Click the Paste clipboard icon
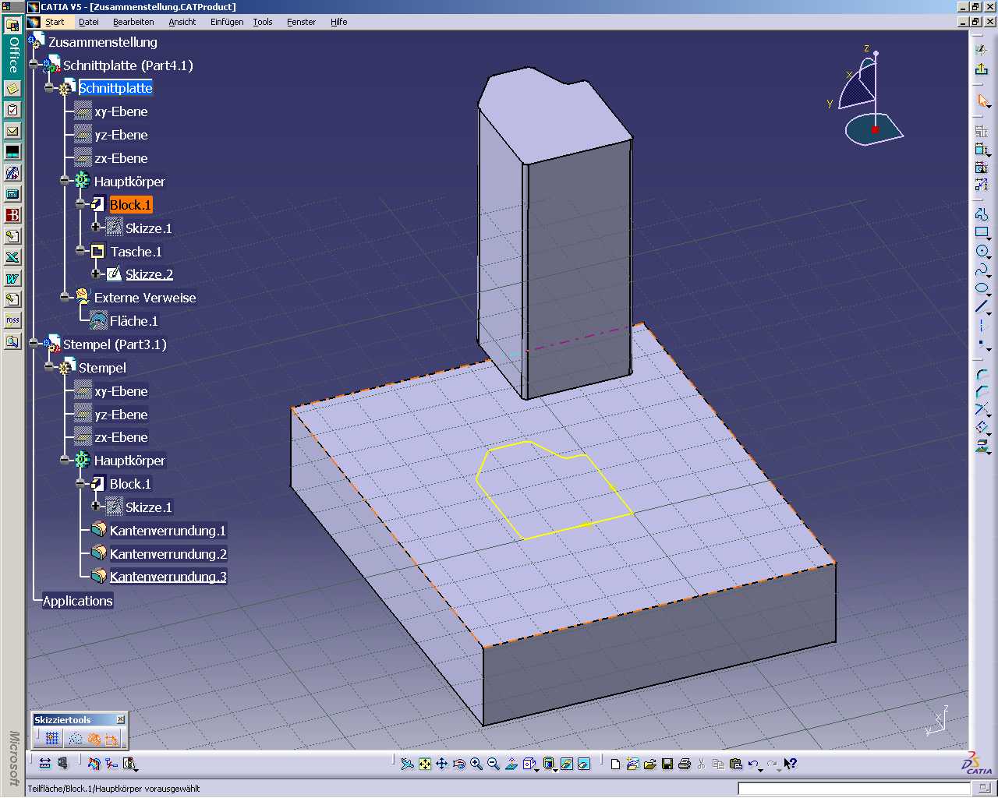Screen dimensions: 998x798 (735, 764)
